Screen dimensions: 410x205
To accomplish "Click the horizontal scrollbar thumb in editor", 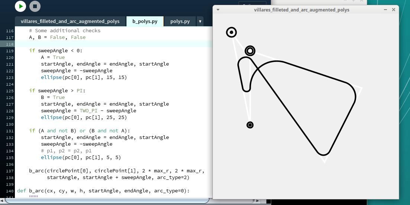I will (x=107, y=201).
